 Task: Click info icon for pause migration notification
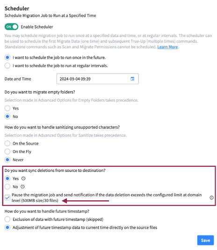(211, 198)
